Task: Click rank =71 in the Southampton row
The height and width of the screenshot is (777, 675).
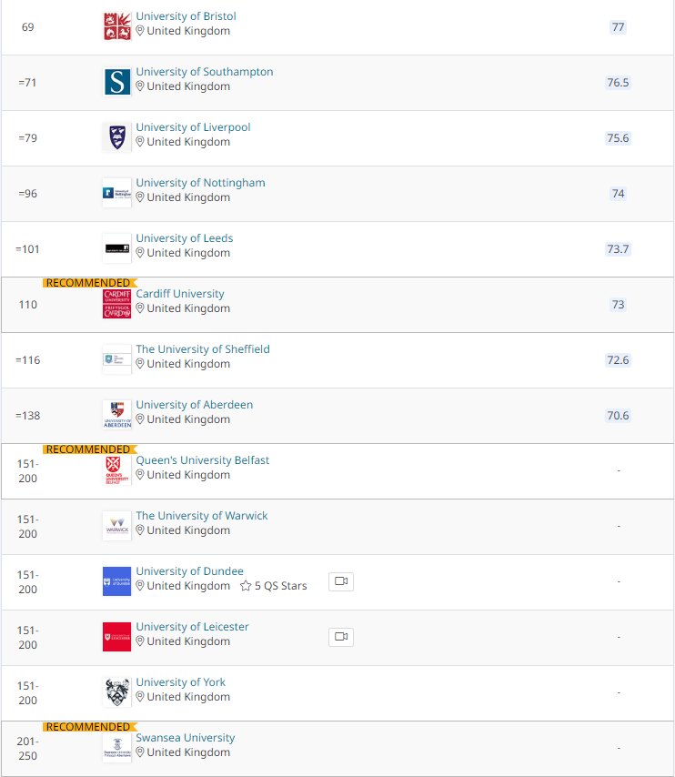Action: pos(28,82)
